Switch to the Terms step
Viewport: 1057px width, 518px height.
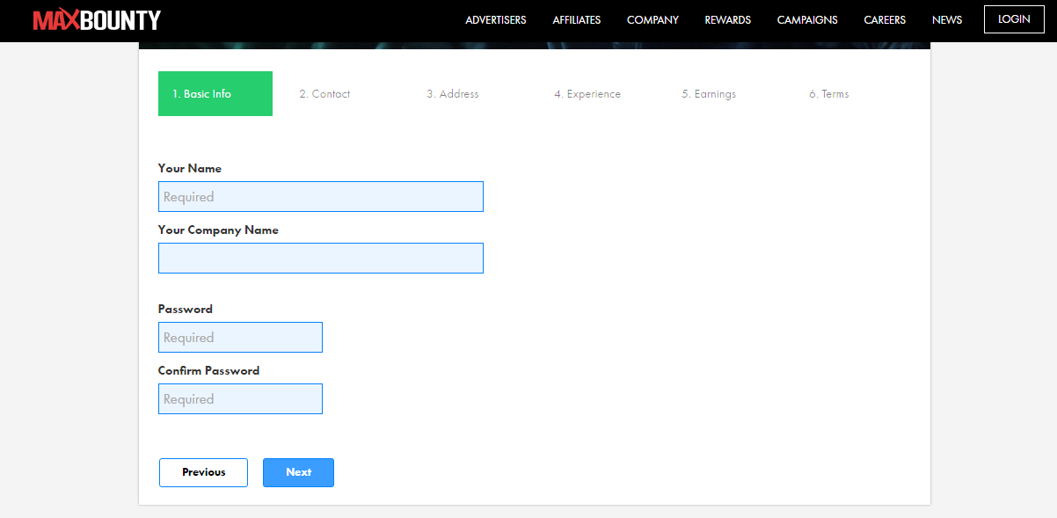point(827,93)
